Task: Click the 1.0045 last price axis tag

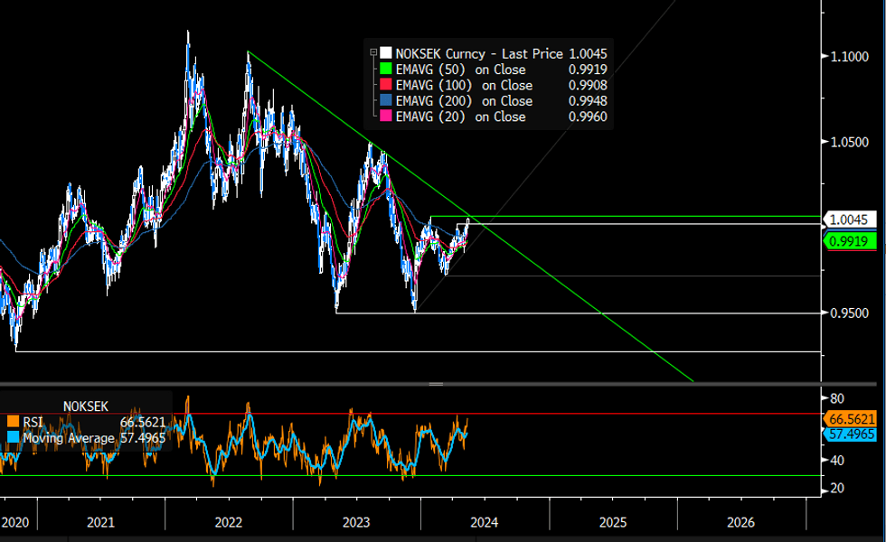Action: (x=850, y=220)
